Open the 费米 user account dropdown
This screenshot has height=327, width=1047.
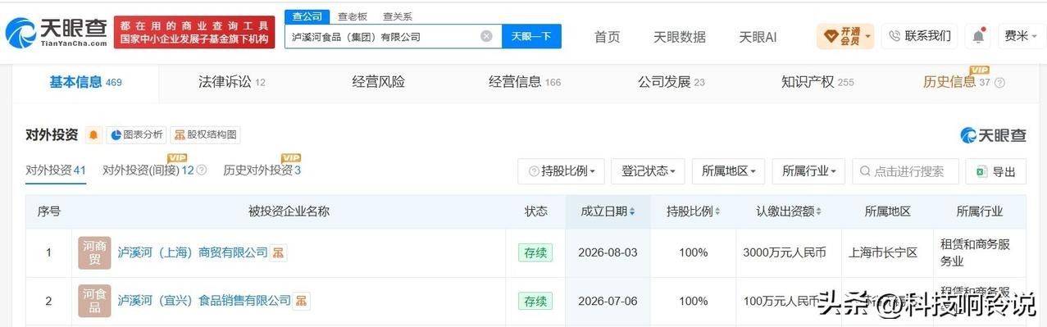tap(1021, 36)
